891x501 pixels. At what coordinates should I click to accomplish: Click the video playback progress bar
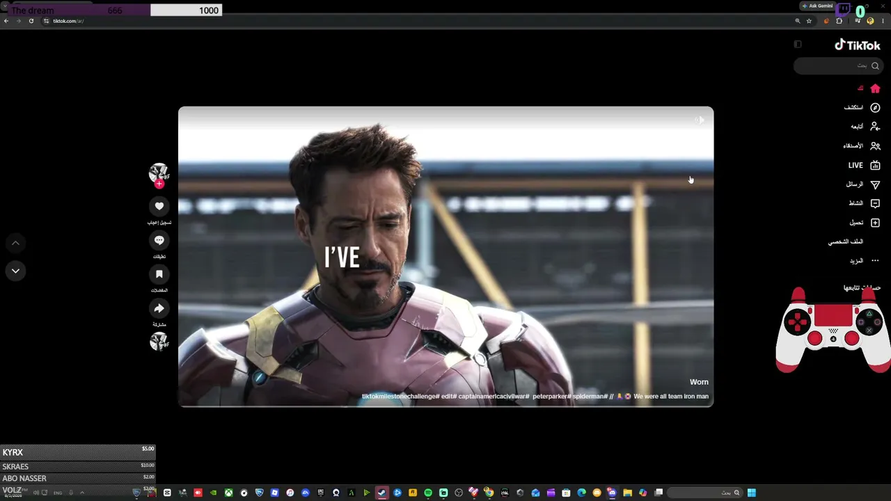click(445, 406)
